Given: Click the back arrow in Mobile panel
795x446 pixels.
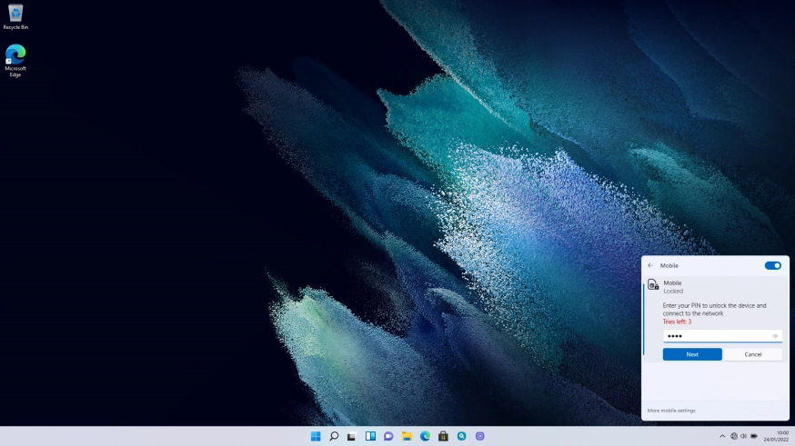Looking at the screenshot, I should pos(650,265).
